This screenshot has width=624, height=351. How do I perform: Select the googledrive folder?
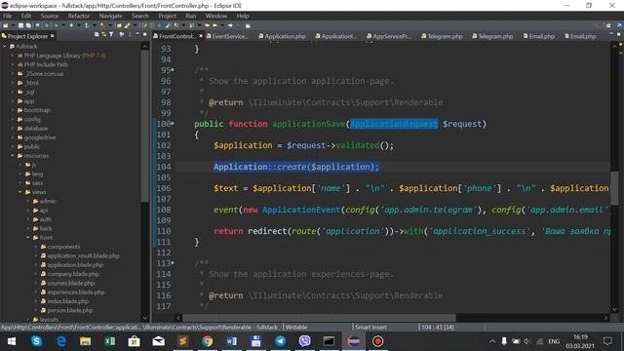[x=40, y=137]
